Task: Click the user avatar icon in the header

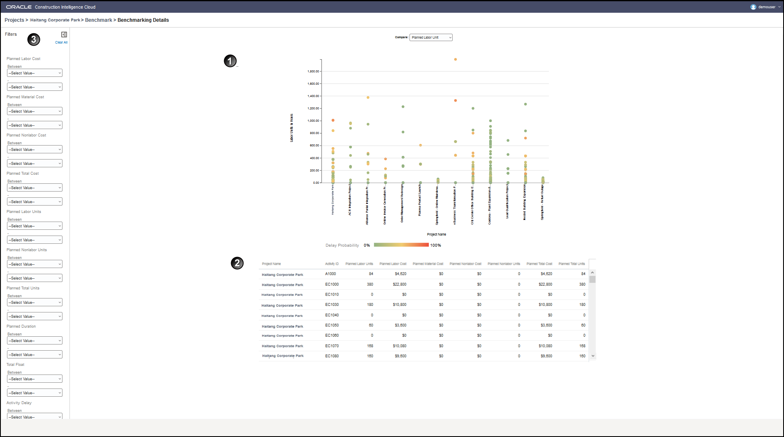Action: pos(753,7)
